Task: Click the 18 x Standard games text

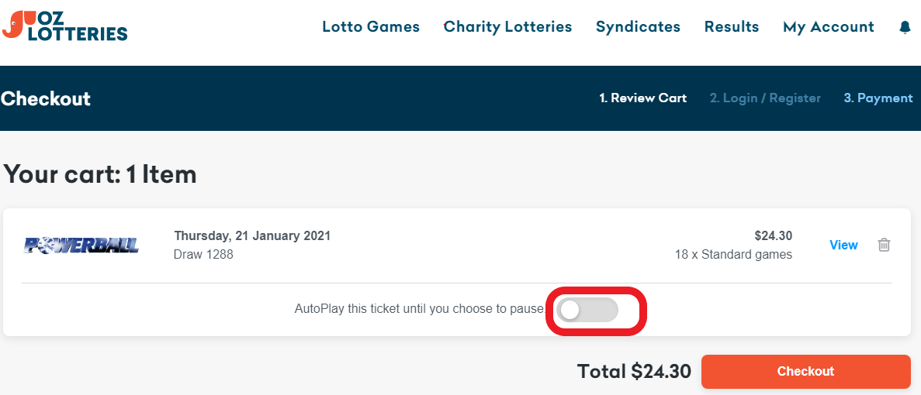Action: point(734,255)
